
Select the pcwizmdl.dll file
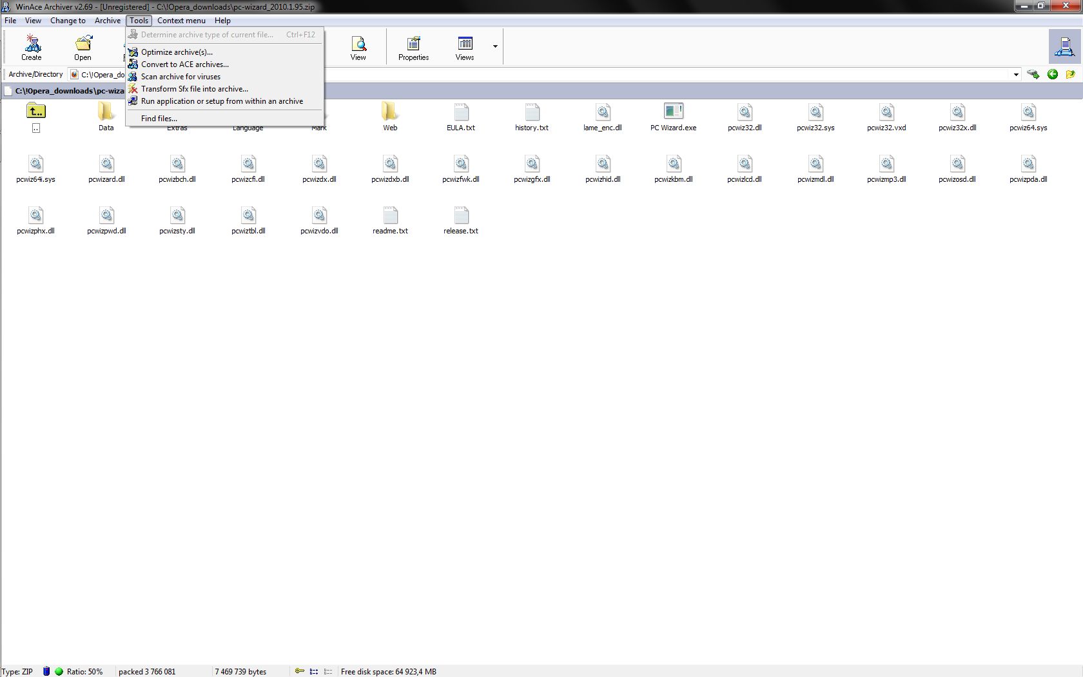click(815, 169)
